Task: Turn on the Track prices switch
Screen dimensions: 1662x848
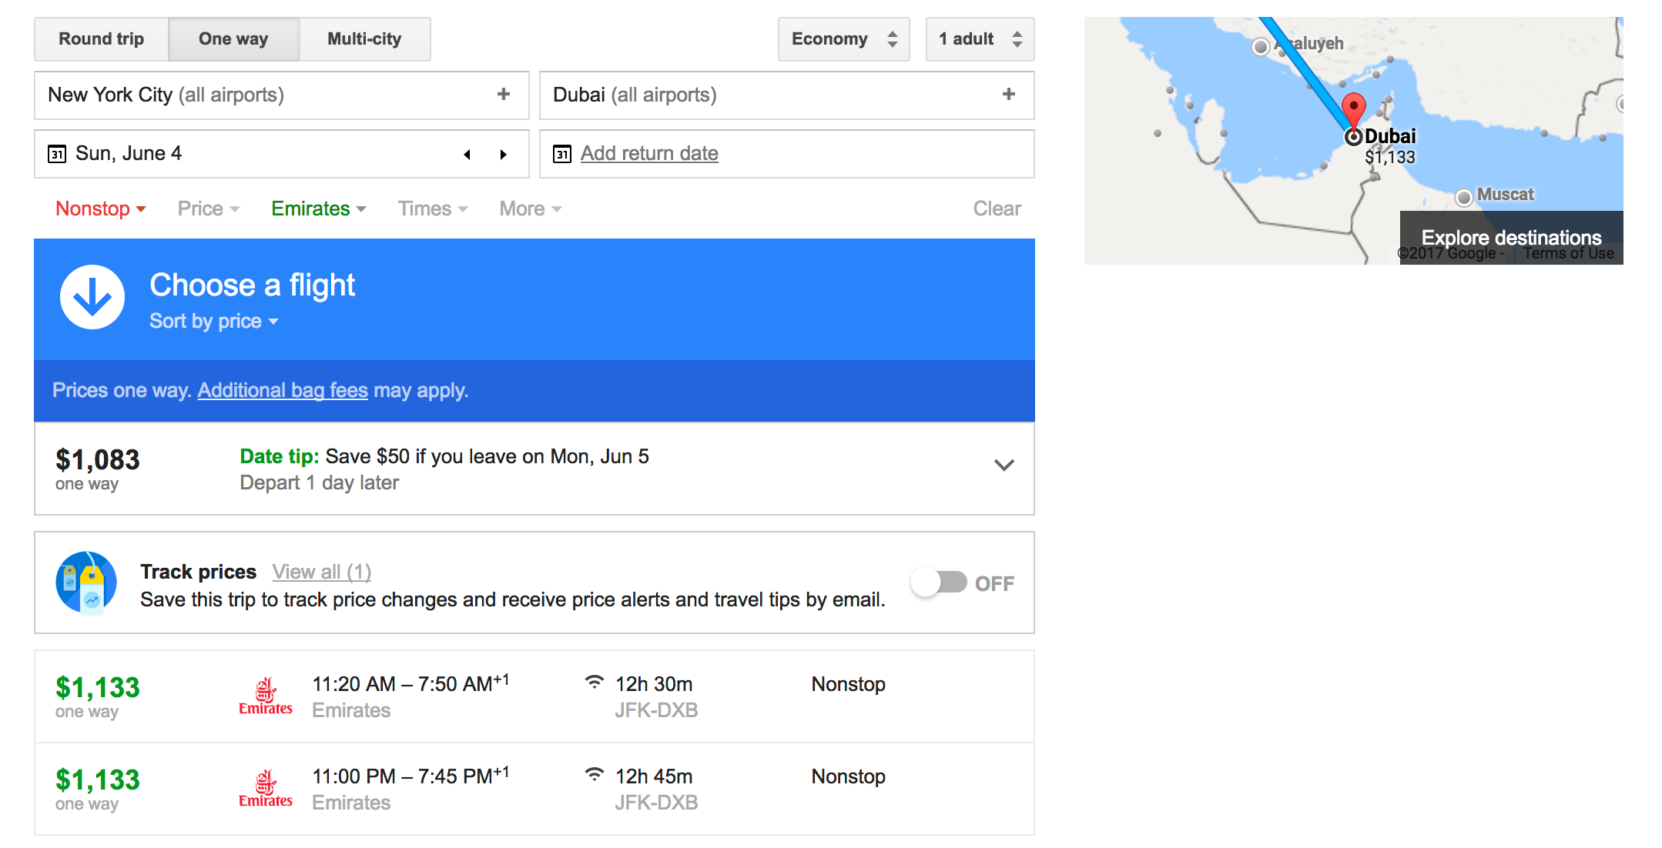Action: 939,583
